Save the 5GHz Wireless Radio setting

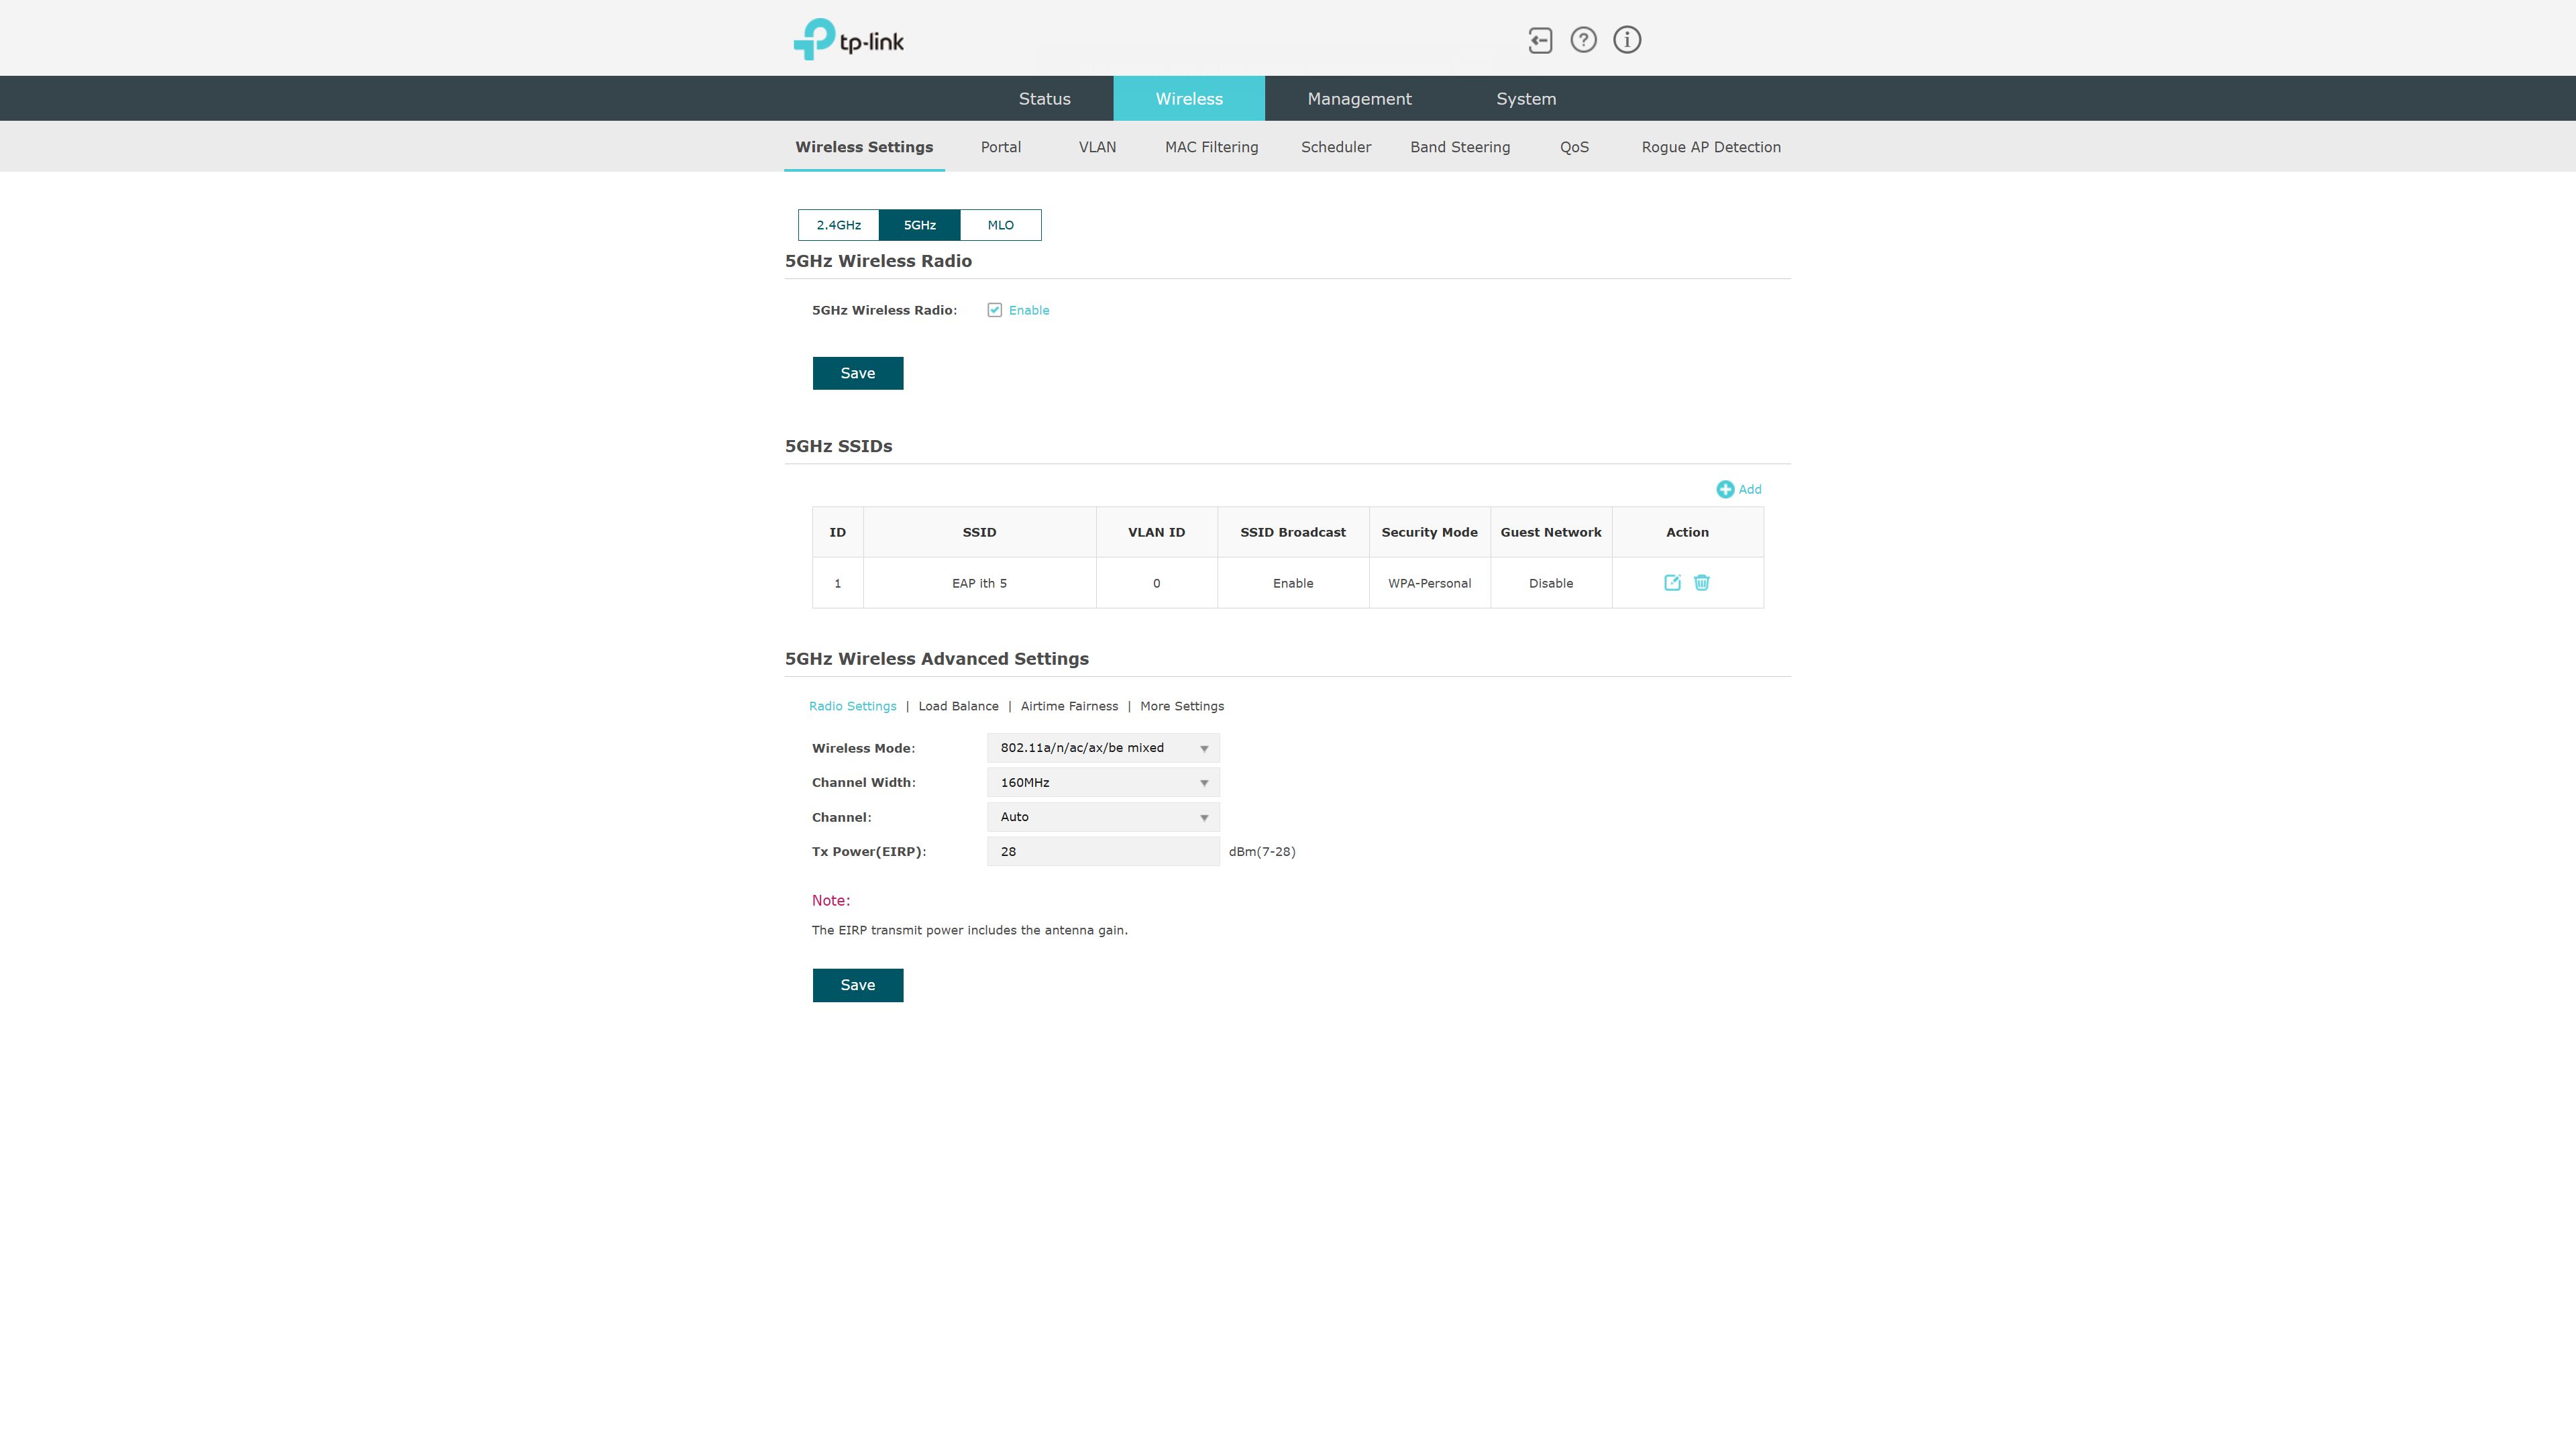coord(857,373)
